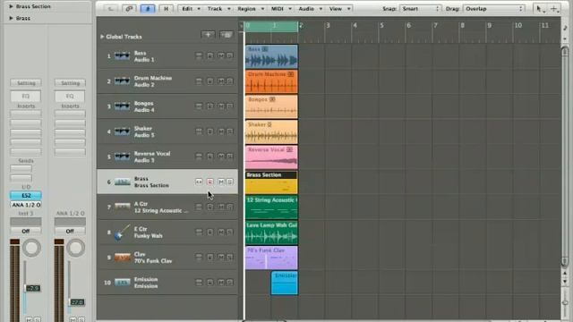Open the Track menu
This screenshot has width=573, height=322.
218,8
